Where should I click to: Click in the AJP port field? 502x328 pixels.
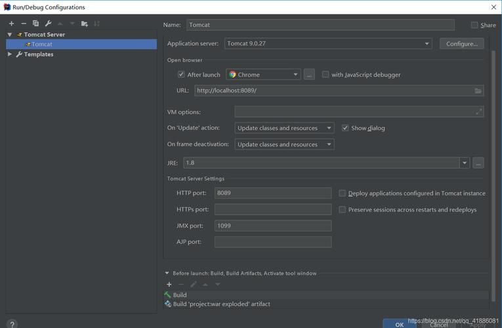[x=273, y=242]
